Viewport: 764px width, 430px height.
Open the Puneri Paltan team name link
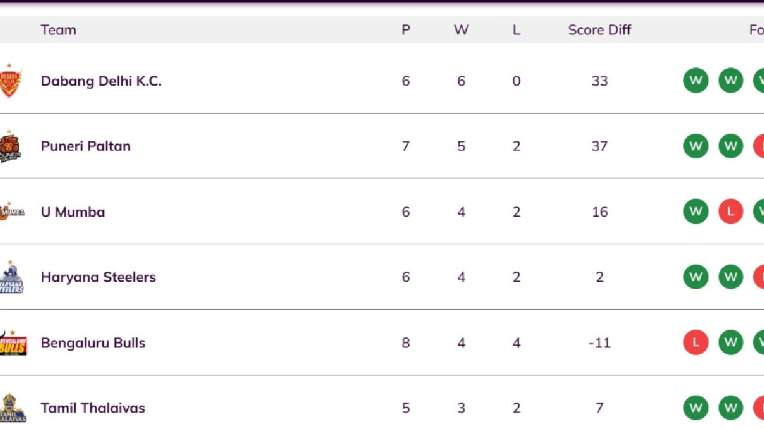pyautogui.click(x=85, y=146)
